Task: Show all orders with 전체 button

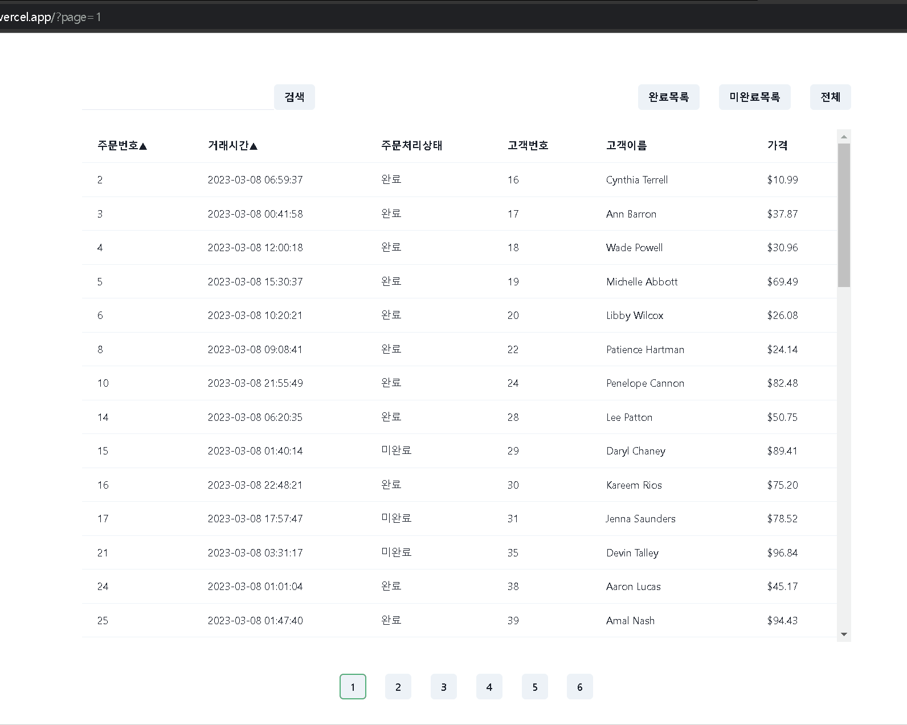Action: point(830,97)
